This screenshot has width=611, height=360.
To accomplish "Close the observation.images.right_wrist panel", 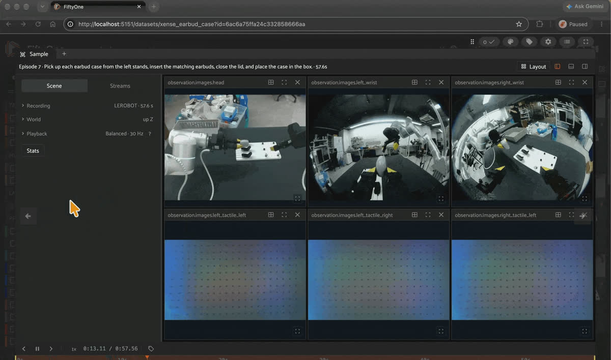I will [585, 82].
